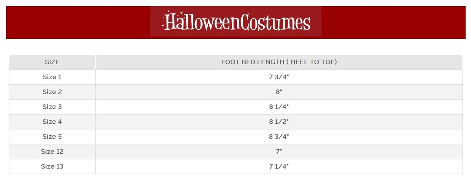471x183 pixels.
Task: Click the 8 3/4" length value
Action: point(279,137)
